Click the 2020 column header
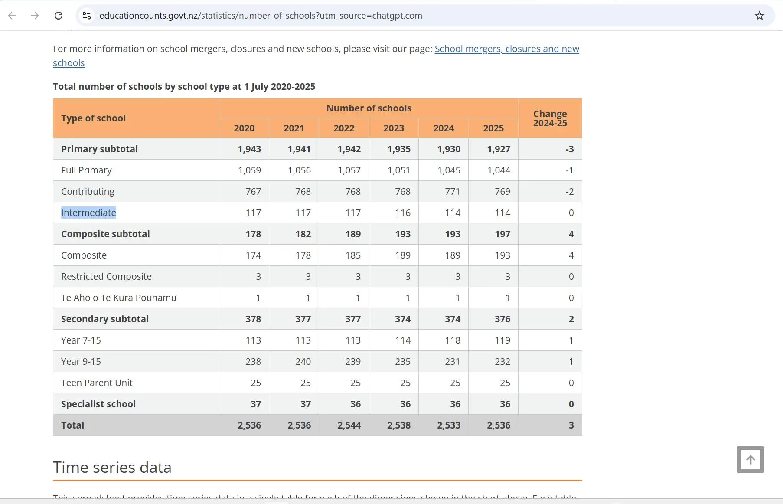 (x=244, y=128)
